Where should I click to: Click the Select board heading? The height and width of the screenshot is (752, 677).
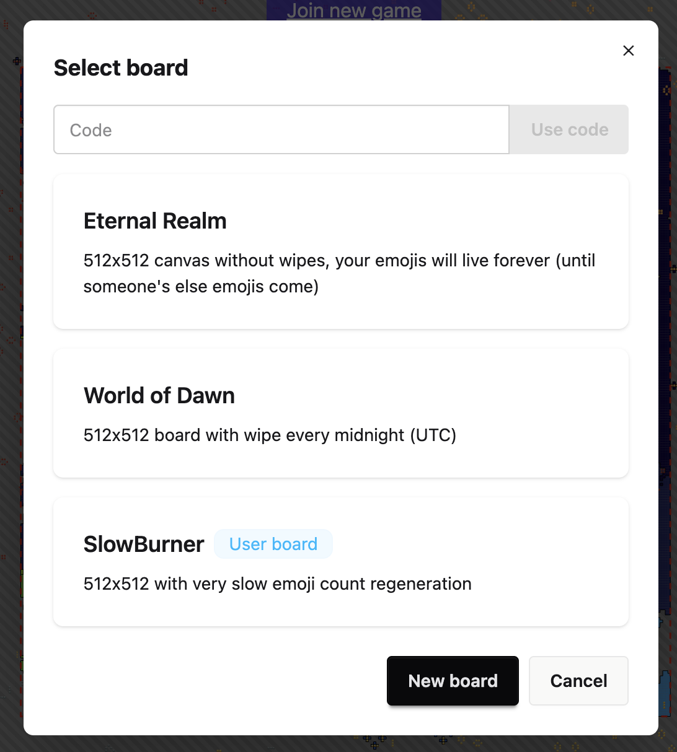click(121, 68)
